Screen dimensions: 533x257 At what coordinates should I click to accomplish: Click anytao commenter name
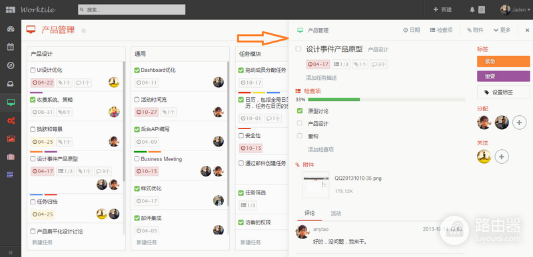pyautogui.click(x=321, y=230)
